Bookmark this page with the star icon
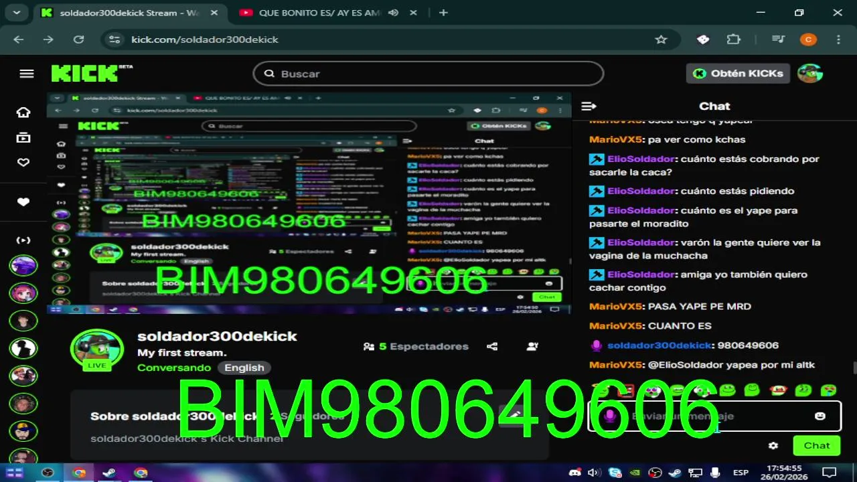 pos(661,39)
